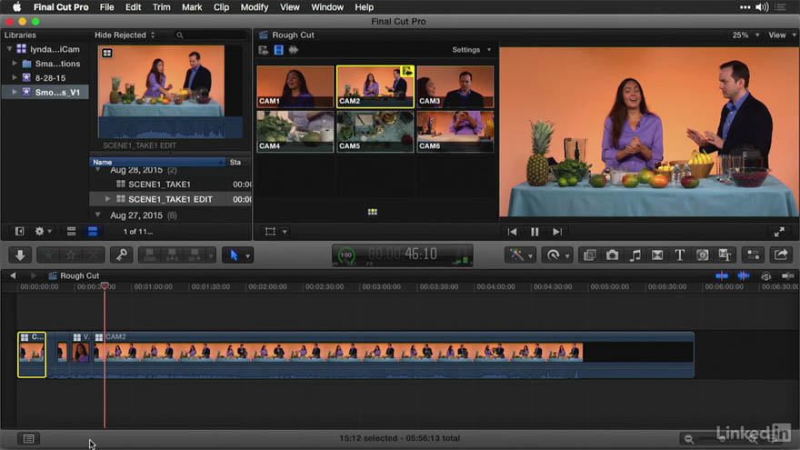Open the Themes browser
This screenshot has width=800, height=450.
pos(725,255)
